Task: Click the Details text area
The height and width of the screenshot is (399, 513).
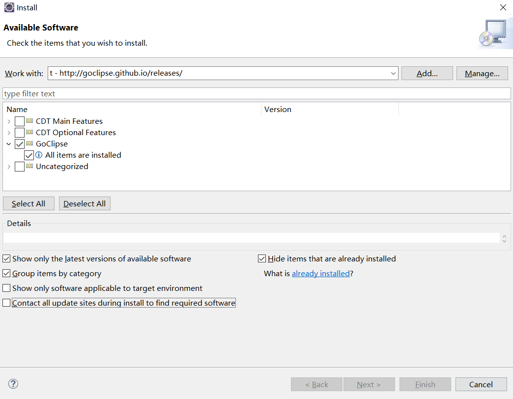Action: [x=252, y=238]
